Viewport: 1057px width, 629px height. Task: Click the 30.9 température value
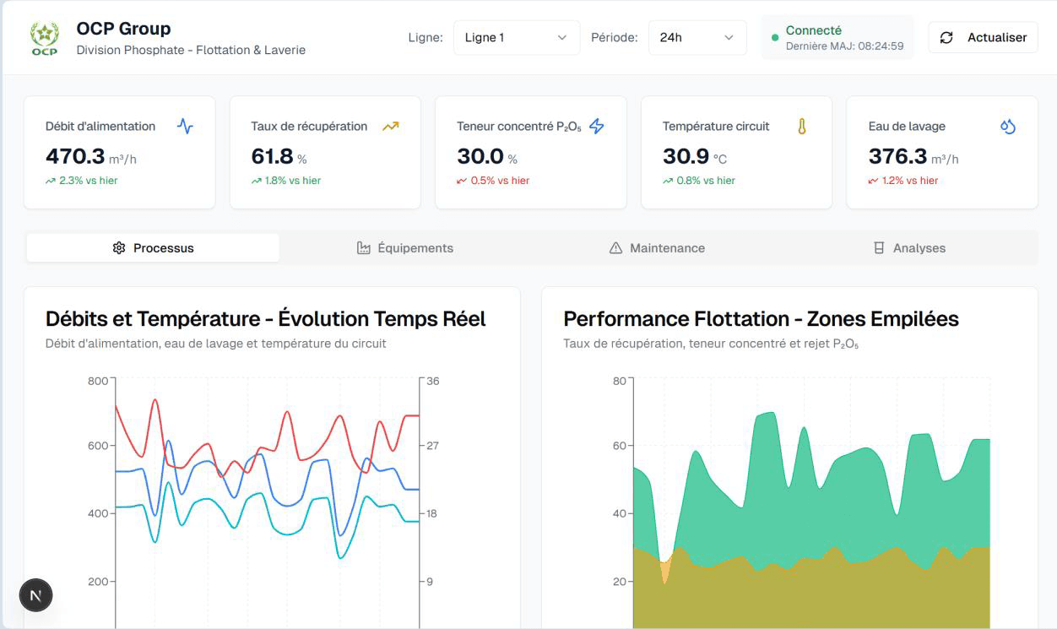tap(686, 156)
